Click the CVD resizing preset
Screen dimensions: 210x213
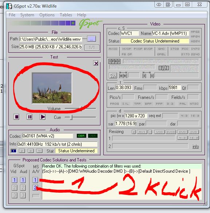click(x=194, y=132)
